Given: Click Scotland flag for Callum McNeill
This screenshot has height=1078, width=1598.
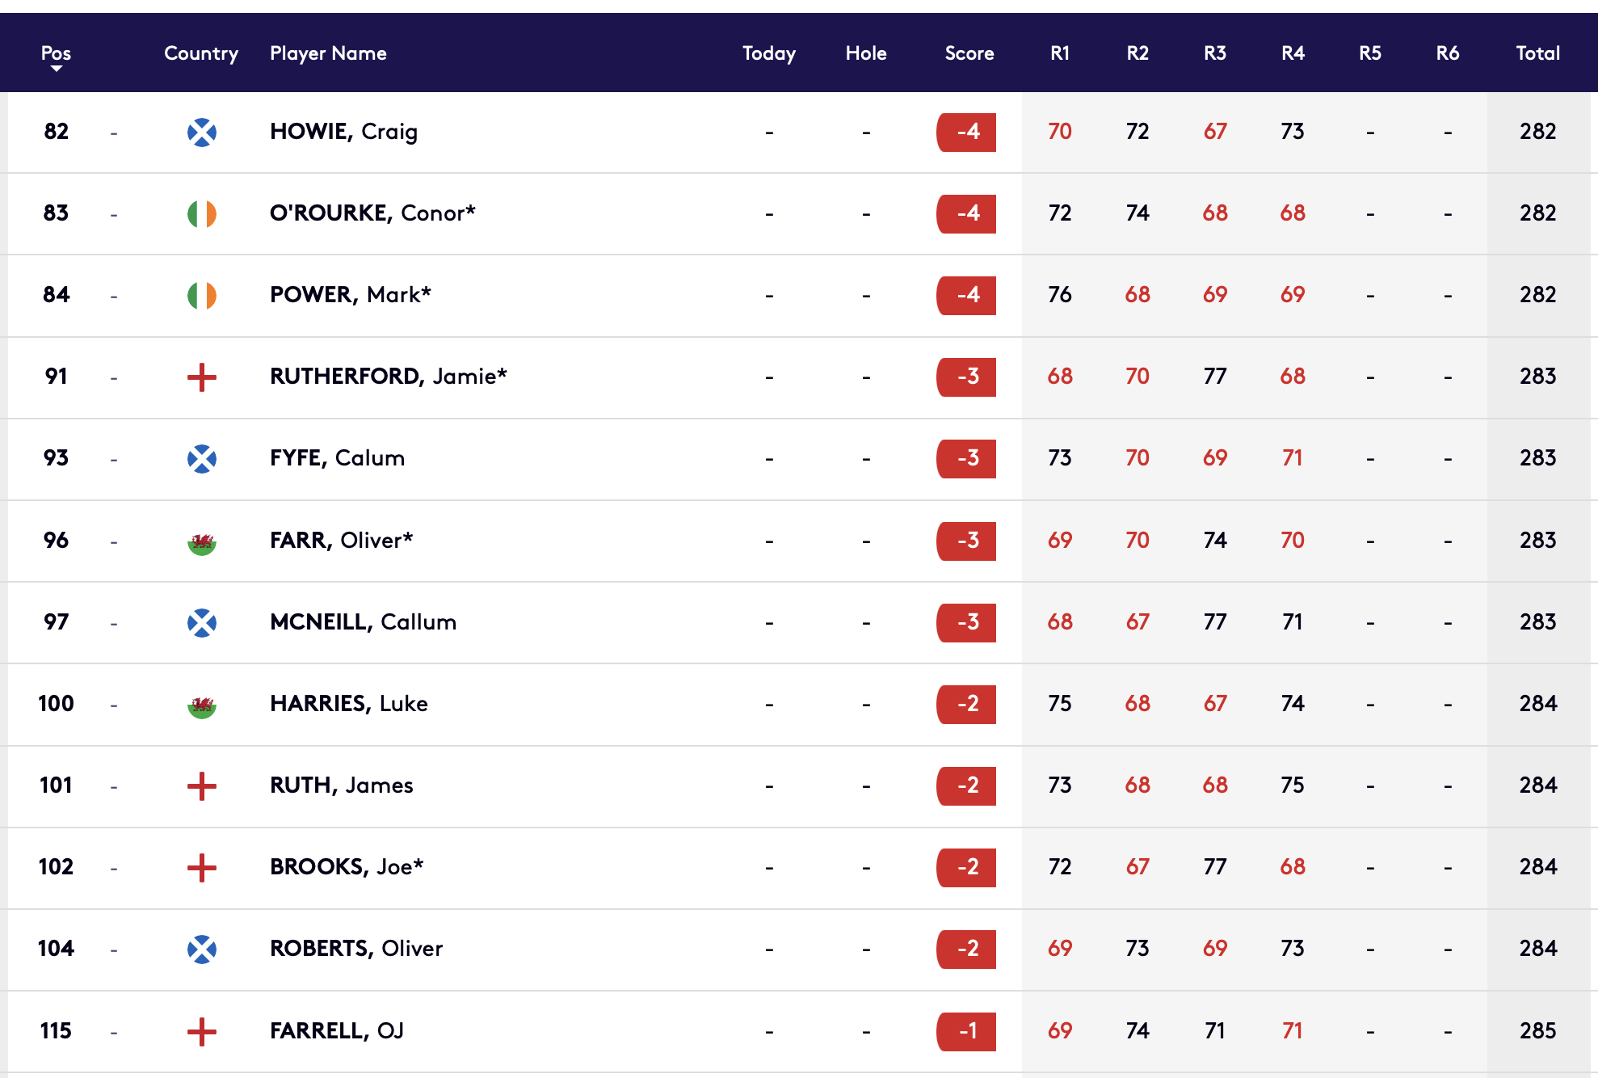Looking at the screenshot, I should coord(201,622).
